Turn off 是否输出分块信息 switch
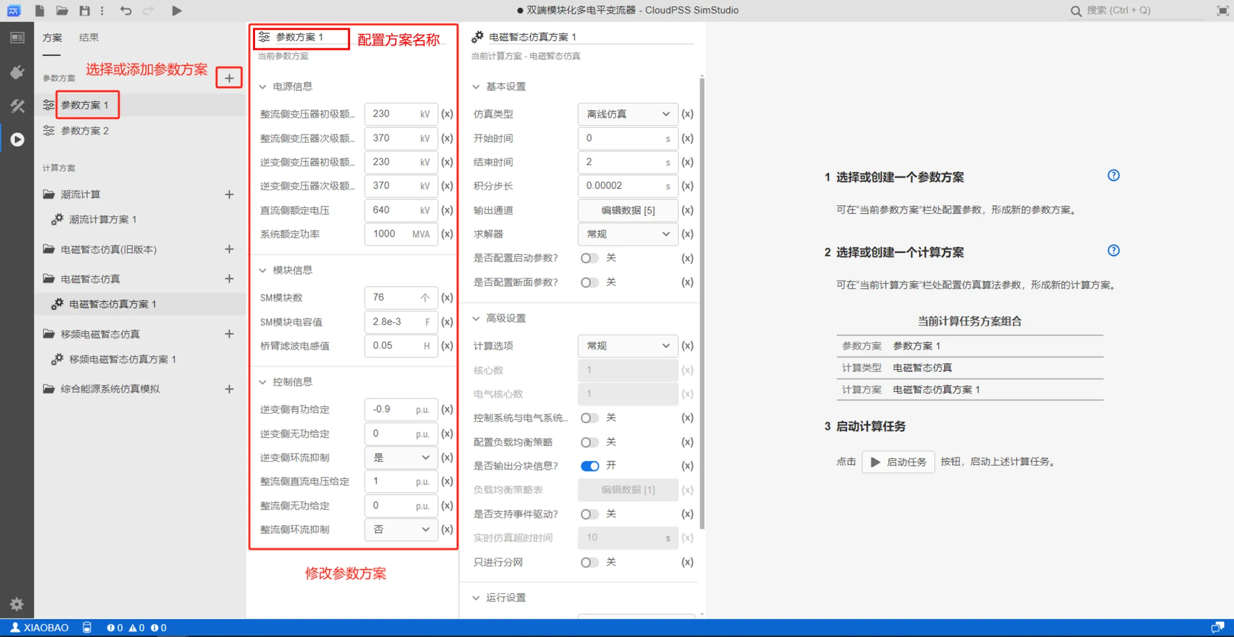This screenshot has width=1234, height=637. (589, 466)
